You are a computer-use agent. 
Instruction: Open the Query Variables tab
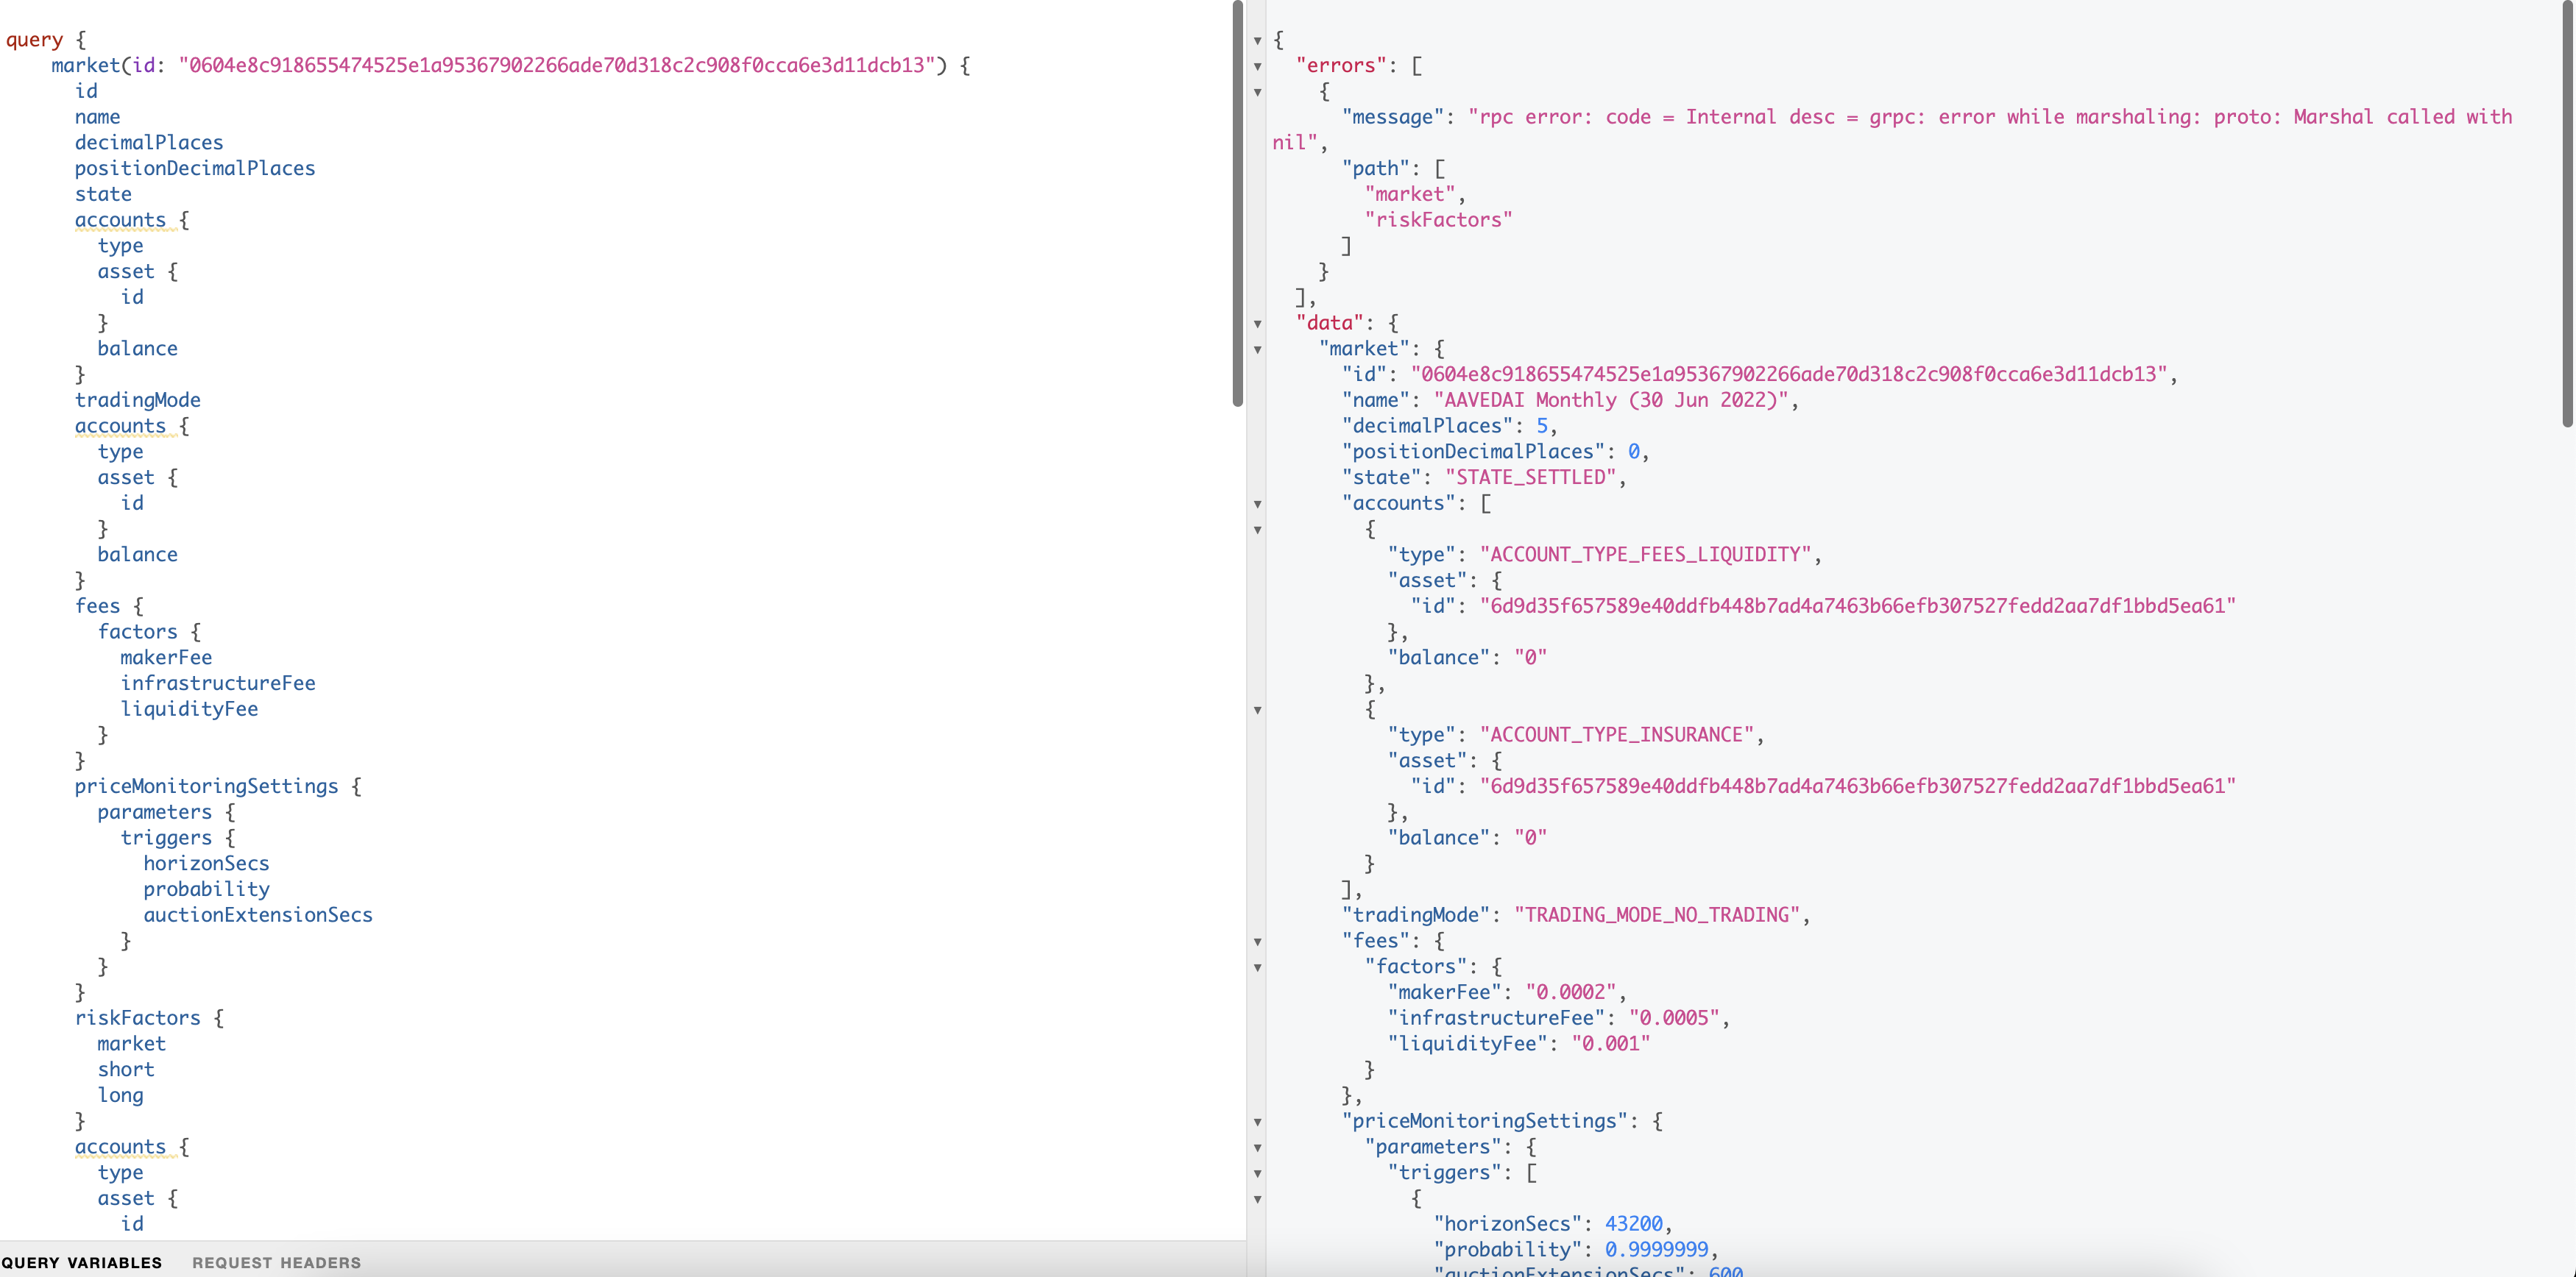81,1262
